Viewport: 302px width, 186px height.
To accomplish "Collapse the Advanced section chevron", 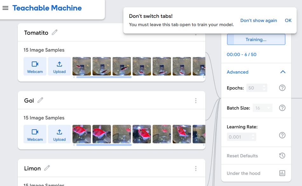I will coord(283,72).
